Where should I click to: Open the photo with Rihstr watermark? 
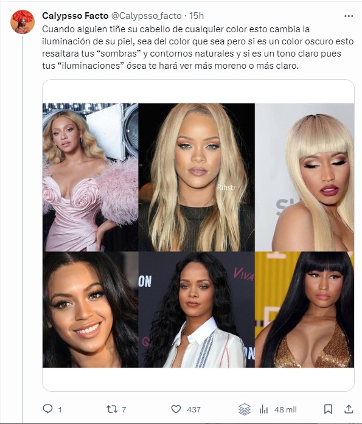[197, 178]
